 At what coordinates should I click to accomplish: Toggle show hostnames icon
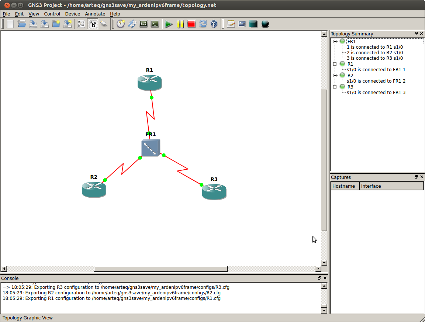[x=93, y=24]
